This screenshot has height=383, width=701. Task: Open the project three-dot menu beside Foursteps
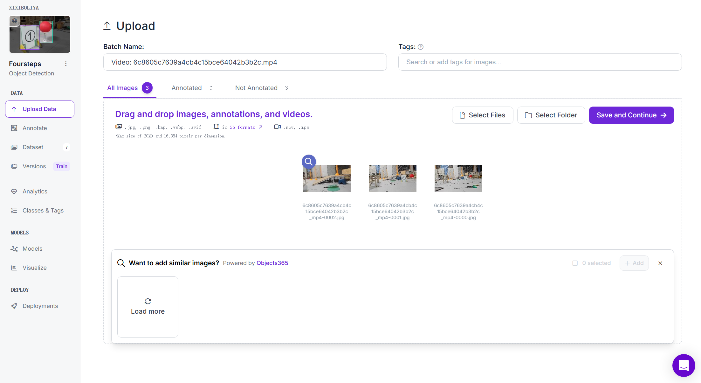click(66, 64)
